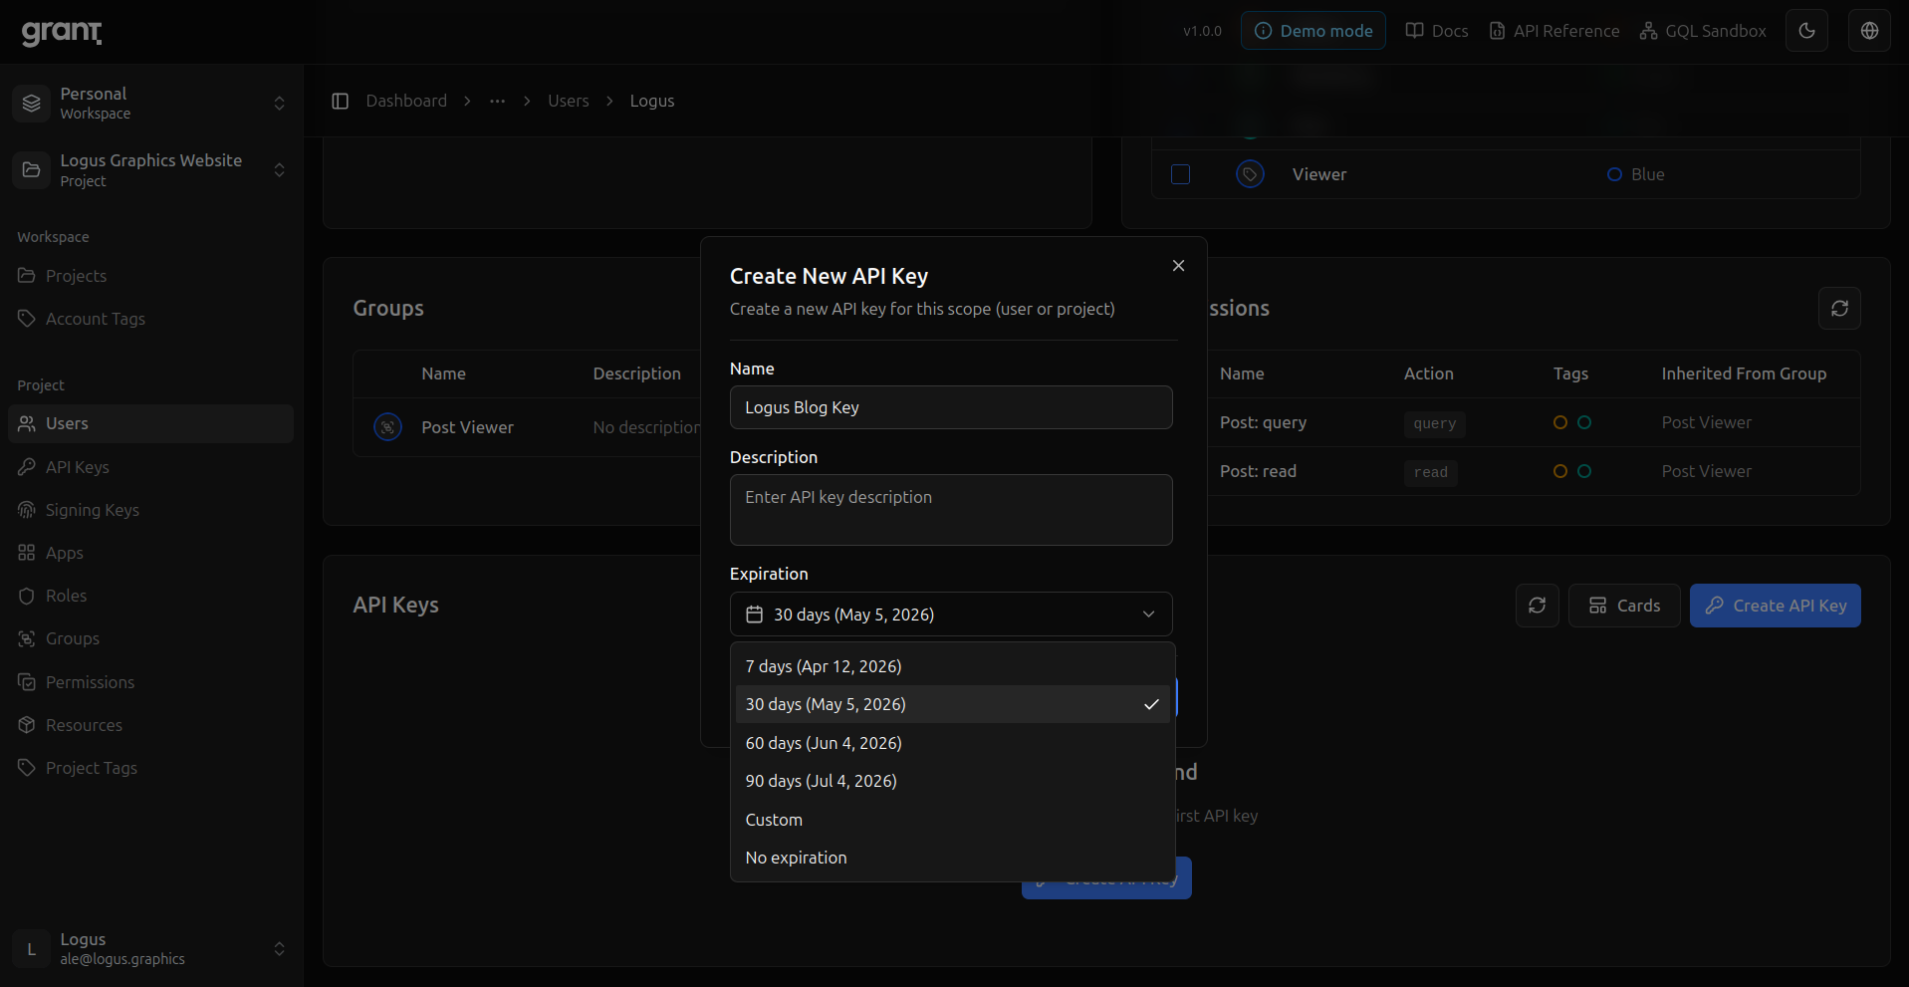The height and width of the screenshot is (987, 1909).
Task: Refresh the permissions list
Action: [x=1839, y=309]
